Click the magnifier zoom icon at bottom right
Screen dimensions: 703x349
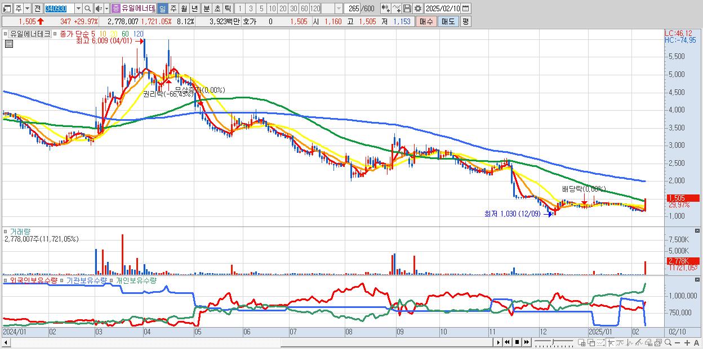click(668, 342)
